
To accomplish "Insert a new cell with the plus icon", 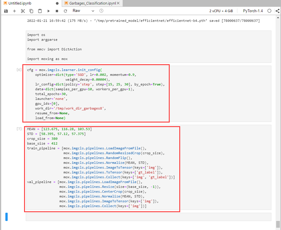I will click(x=15, y=11).
